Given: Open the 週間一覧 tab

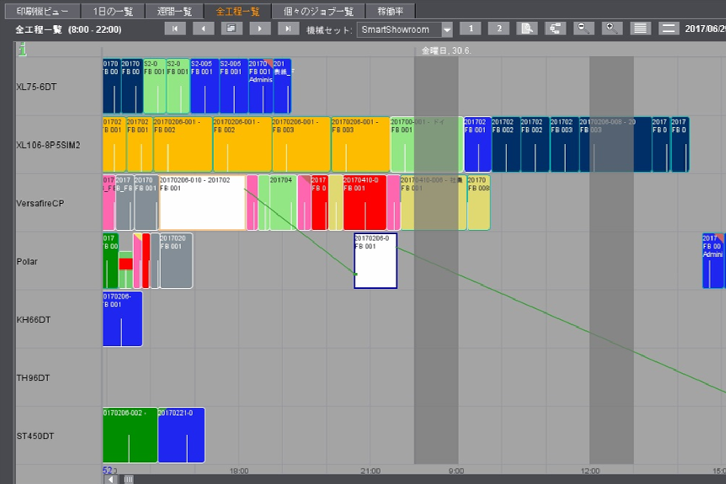Looking at the screenshot, I should point(174,11).
